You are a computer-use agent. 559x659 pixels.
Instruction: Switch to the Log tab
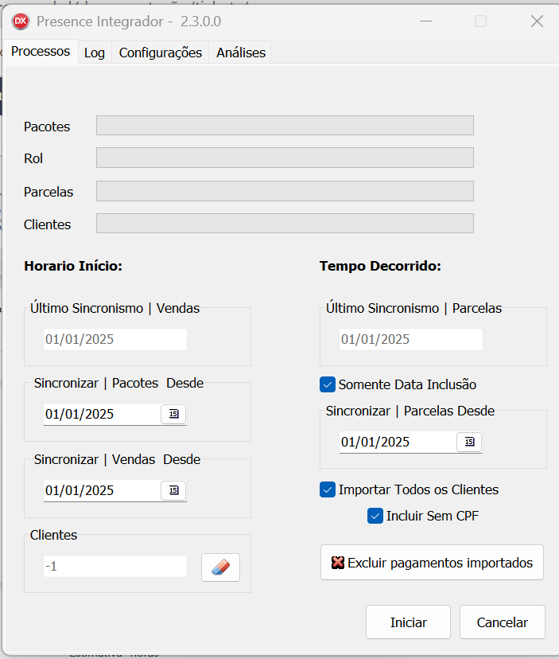point(95,53)
